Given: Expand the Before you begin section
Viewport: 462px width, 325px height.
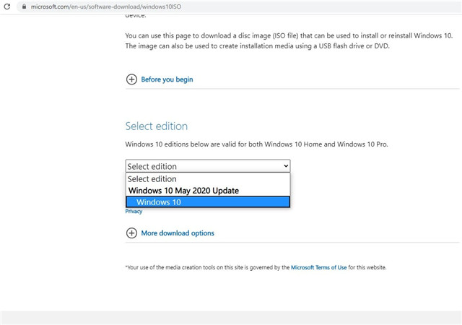Looking at the screenshot, I should click(x=167, y=79).
